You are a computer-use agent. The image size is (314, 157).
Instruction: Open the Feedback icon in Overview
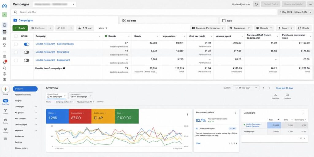[x=287, y=95]
